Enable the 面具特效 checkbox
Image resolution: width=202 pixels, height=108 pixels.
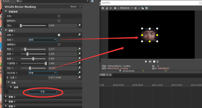[59, 21]
